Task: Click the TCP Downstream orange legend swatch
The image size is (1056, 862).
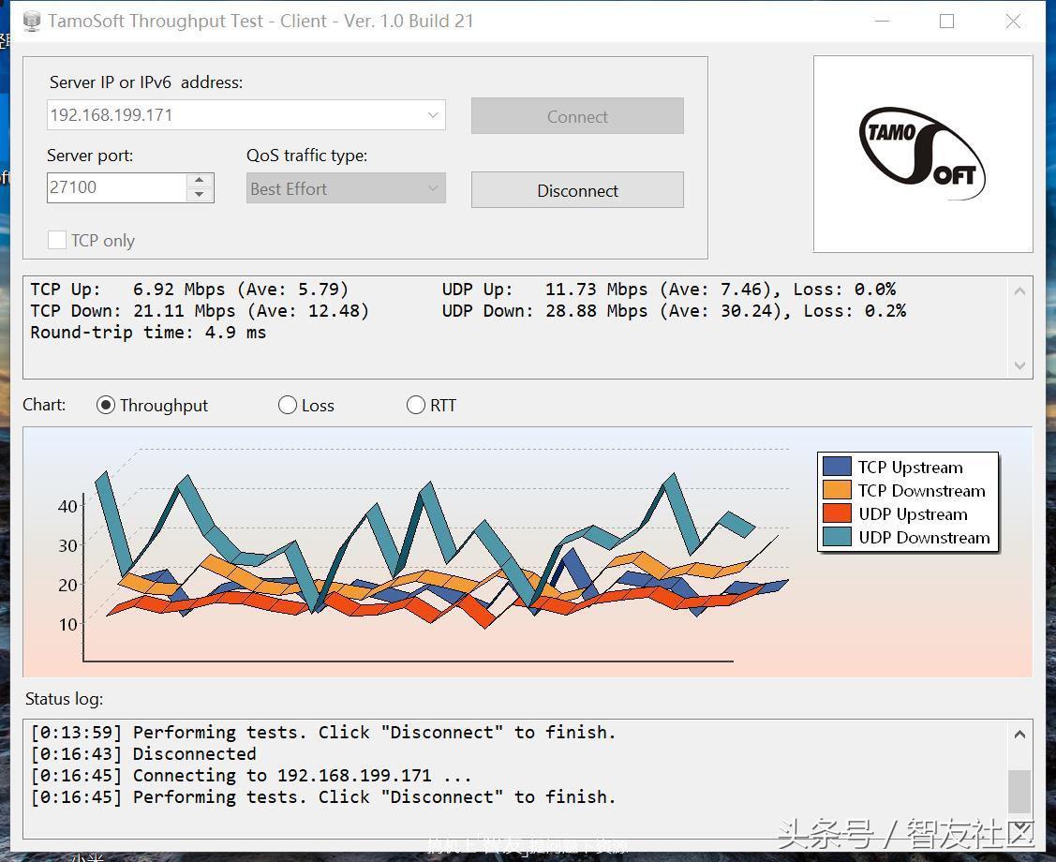Action: (837, 490)
